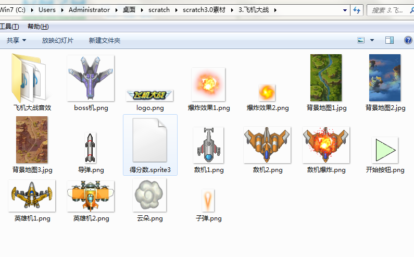Viewport: 414px width, 257px height.
Task: Select the 爆炸效果1.png explosion image
Action: [208, 84]
